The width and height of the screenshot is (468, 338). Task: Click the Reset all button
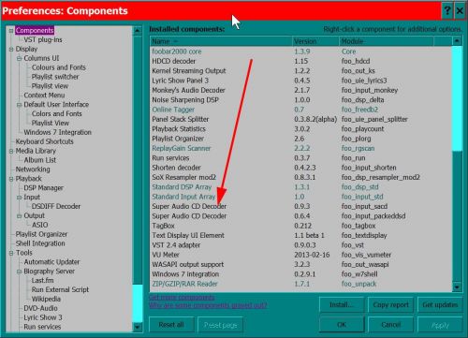(x=171, y=325)
